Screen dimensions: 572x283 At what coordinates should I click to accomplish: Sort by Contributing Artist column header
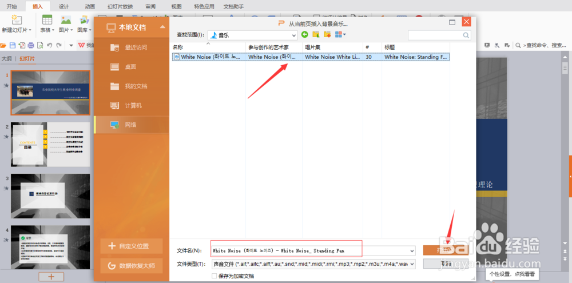tap(274, 47)
